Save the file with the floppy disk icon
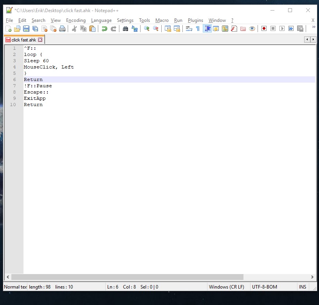Image resolution: width=319 pixels, height=305 pixels. tap(26, 29)
